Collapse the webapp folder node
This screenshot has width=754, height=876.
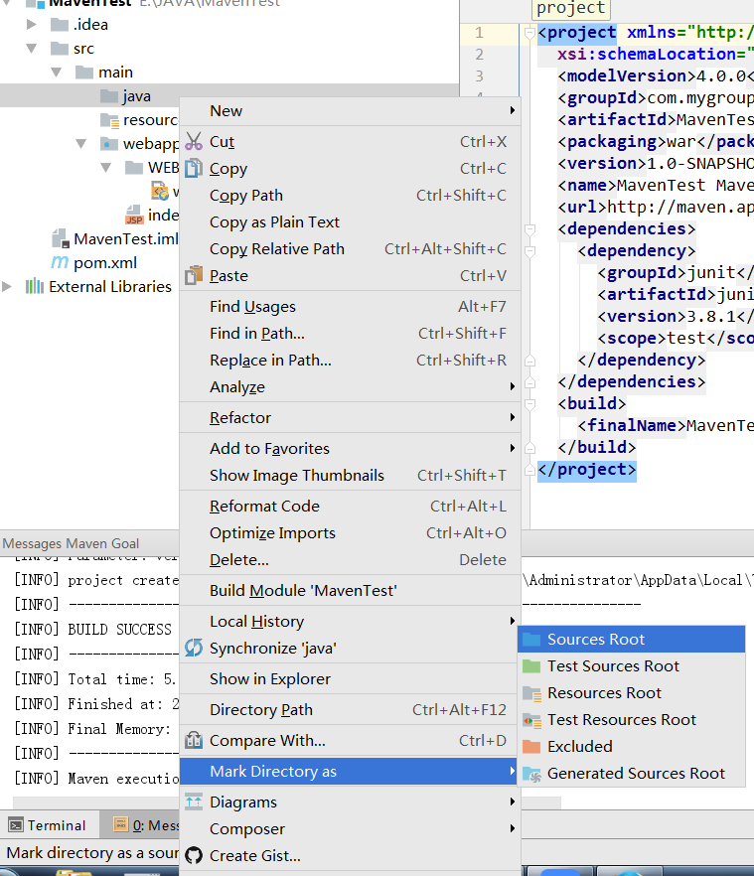(x=80, y=144)
